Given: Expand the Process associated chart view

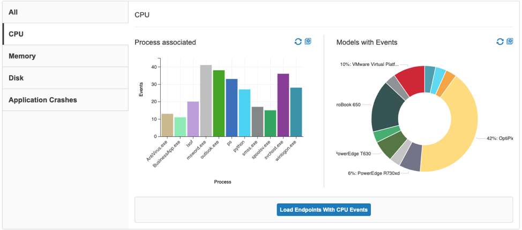Looking at the screenshot, I should point(308,42).
